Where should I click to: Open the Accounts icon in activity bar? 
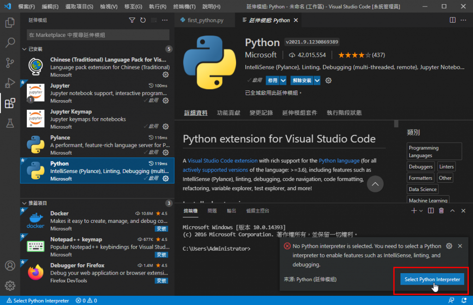[10, 265]
